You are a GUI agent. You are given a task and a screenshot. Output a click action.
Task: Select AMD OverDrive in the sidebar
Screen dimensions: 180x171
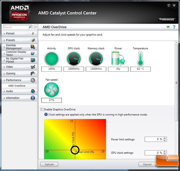coord(17,86)
